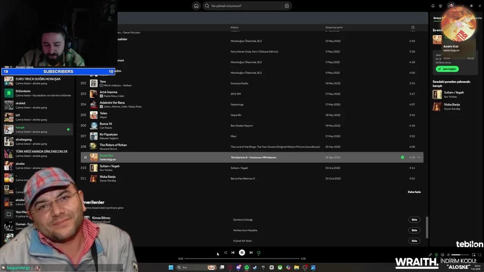Open Discord from taskbar
Screen dimensions: 484x272
[239, 267]
